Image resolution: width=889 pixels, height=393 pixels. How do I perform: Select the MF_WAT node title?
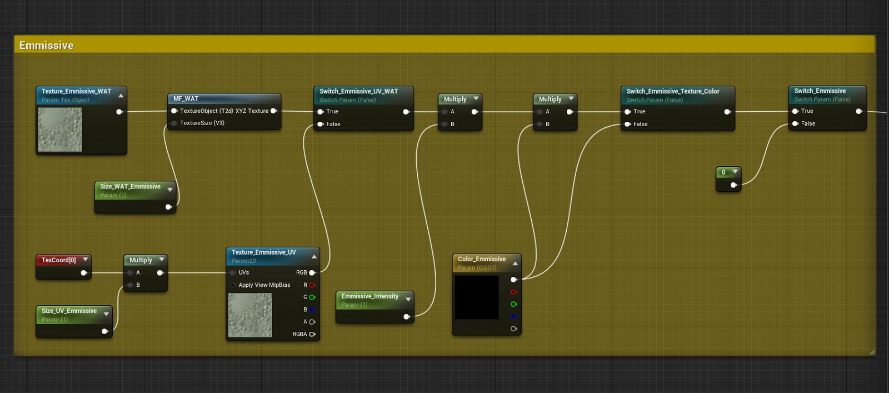tap(186, 98)
